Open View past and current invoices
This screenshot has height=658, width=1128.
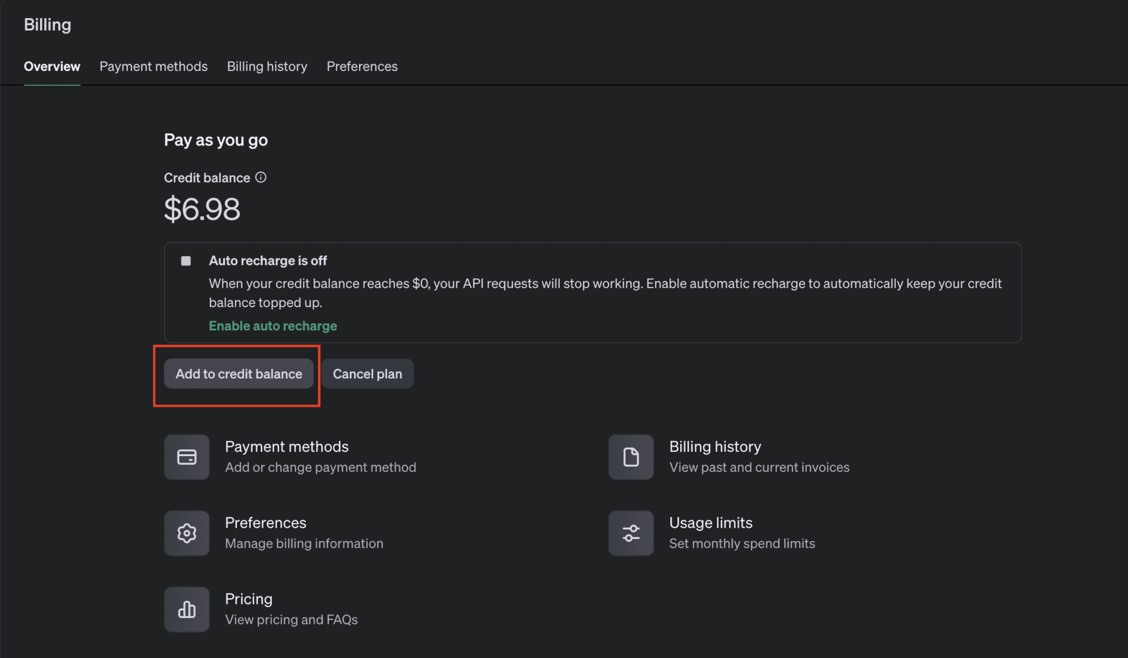point(759,467)
